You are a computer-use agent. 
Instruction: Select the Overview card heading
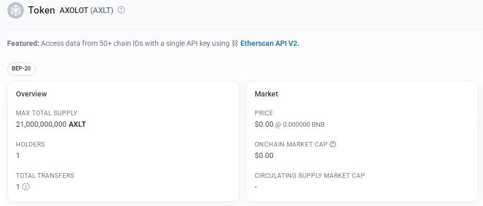point(31,94)
